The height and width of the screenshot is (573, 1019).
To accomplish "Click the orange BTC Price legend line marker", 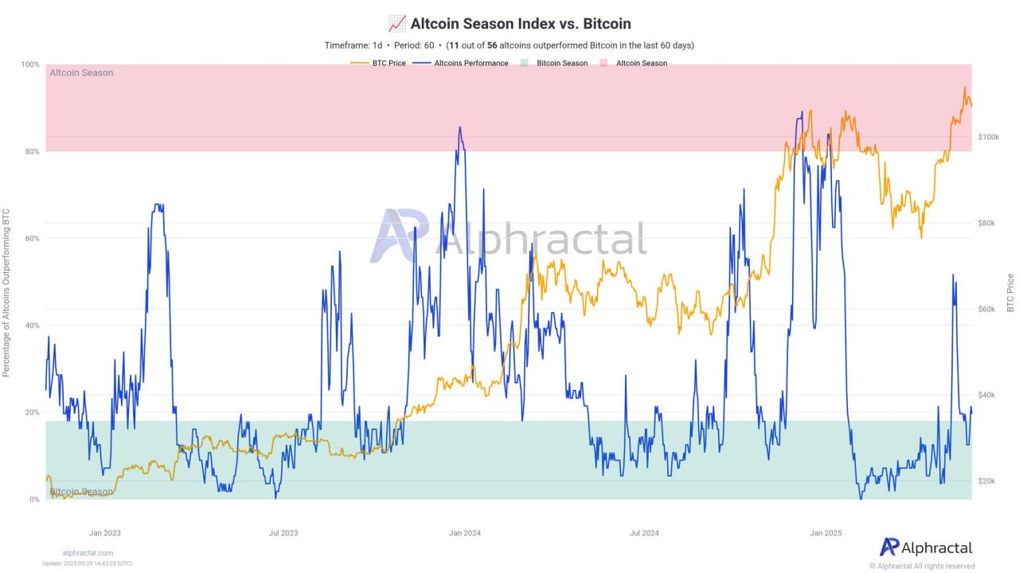I will click(360, 64).
